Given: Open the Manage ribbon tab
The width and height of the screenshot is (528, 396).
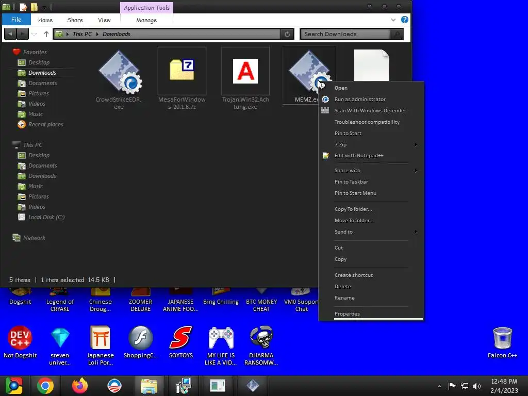Looking at the screenshot, I should click(x=146, y=20).
